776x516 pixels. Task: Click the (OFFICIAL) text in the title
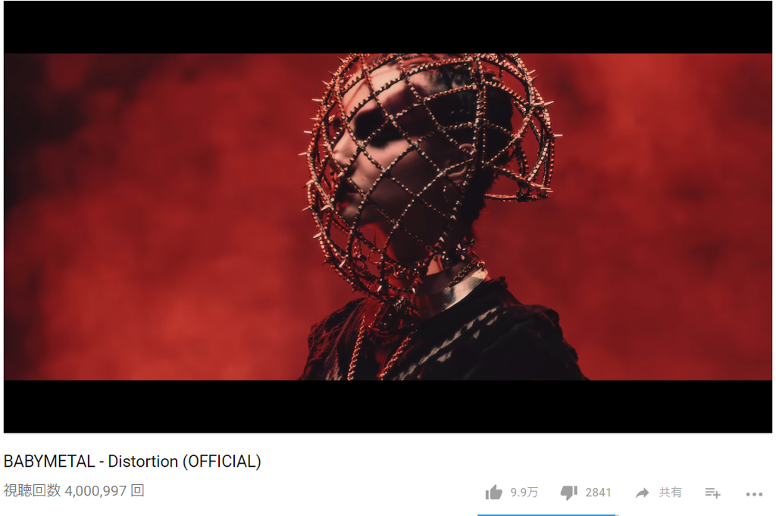pyautogui.click(x=222, y=461)
